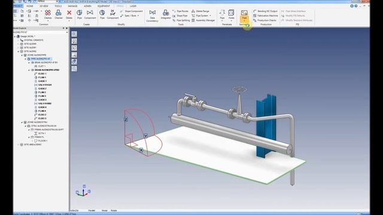
Task: Run the Data Consistency check
Action: [153, 16]
